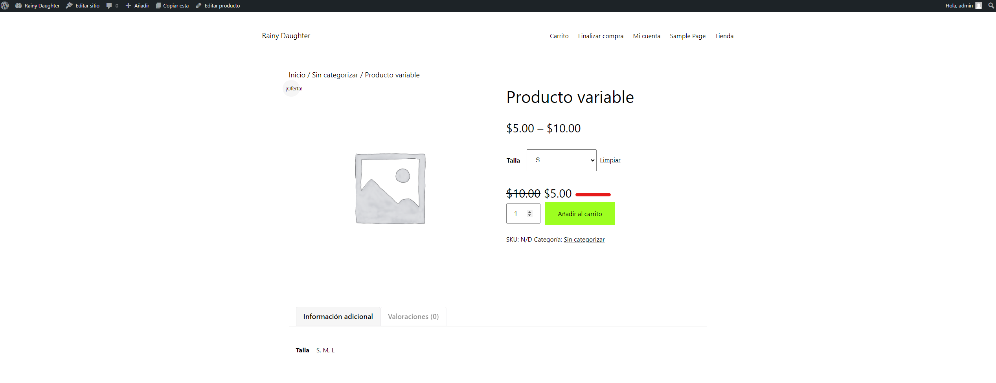Click the Añadir plus icon
The width and height of the screenshot is (996, 383).
[128, 5]
